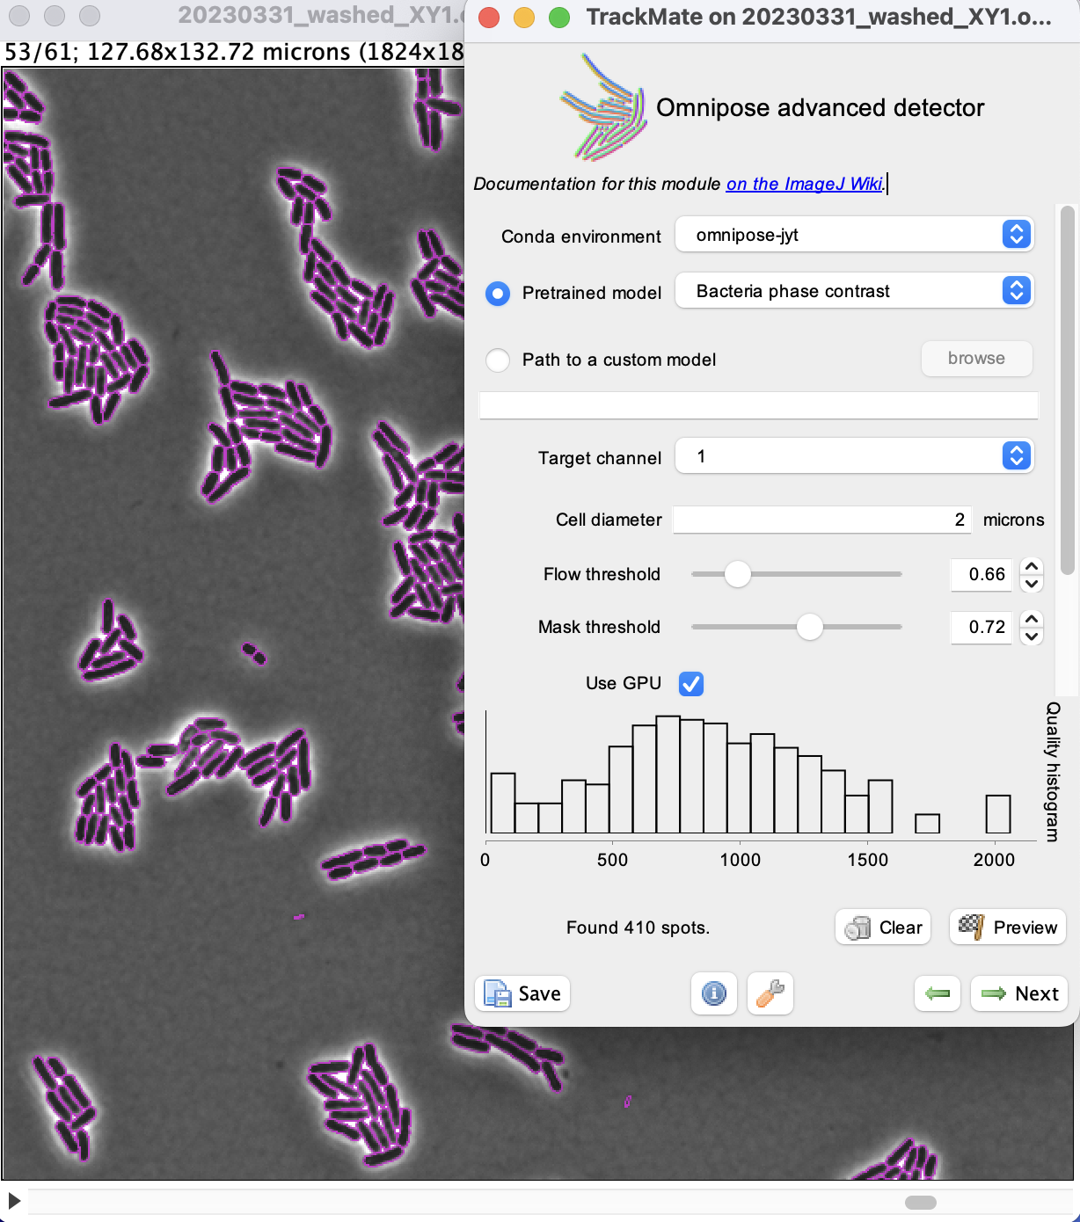
Task: Click the Flow threshold slider handle
Action: 737,574
